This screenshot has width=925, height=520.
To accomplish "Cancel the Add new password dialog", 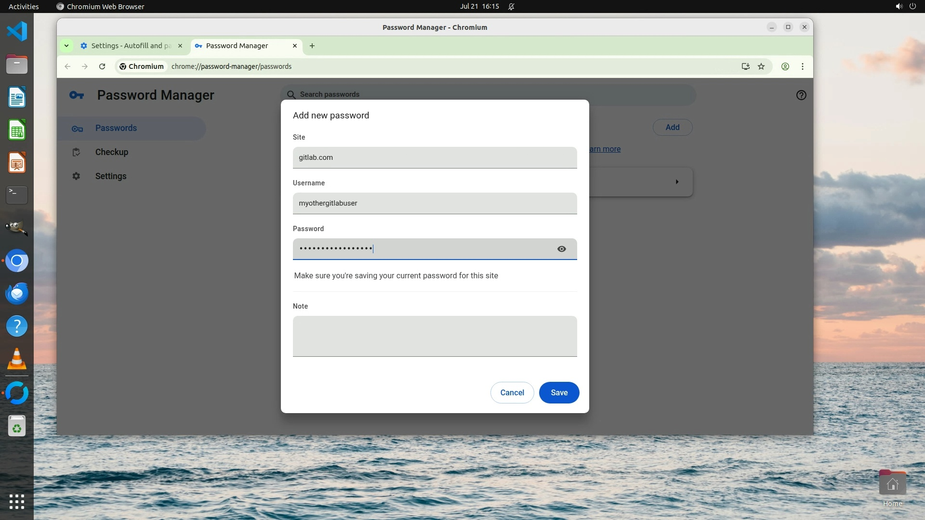I will (x=512, y=392).
